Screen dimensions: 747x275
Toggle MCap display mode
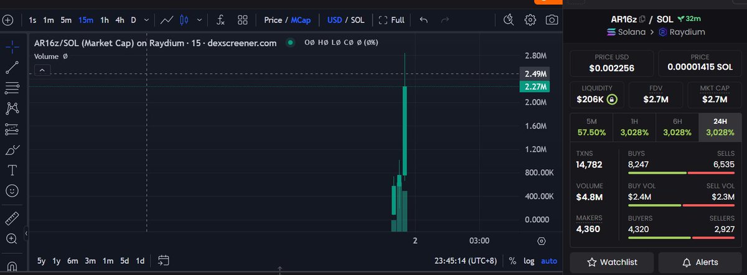click(301, 20)
